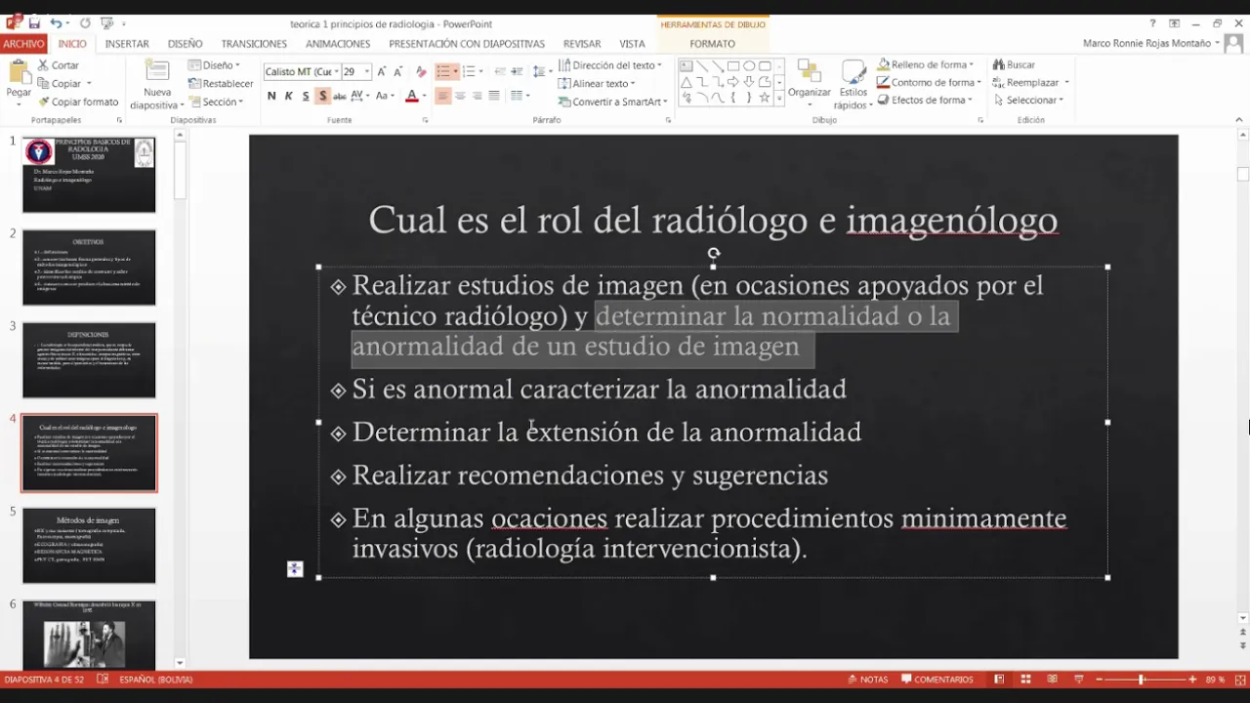Open the NOTAS pane from status bar

(x=868, y=680)
